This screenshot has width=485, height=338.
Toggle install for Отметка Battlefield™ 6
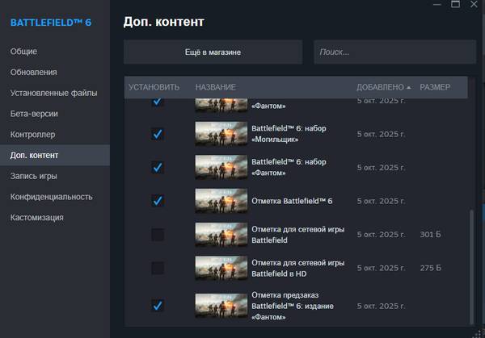[158, 201]
